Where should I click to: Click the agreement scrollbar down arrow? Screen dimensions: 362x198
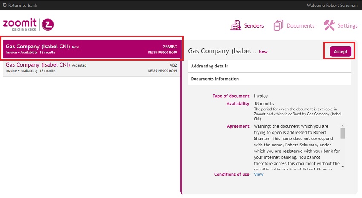coord(342,167)
